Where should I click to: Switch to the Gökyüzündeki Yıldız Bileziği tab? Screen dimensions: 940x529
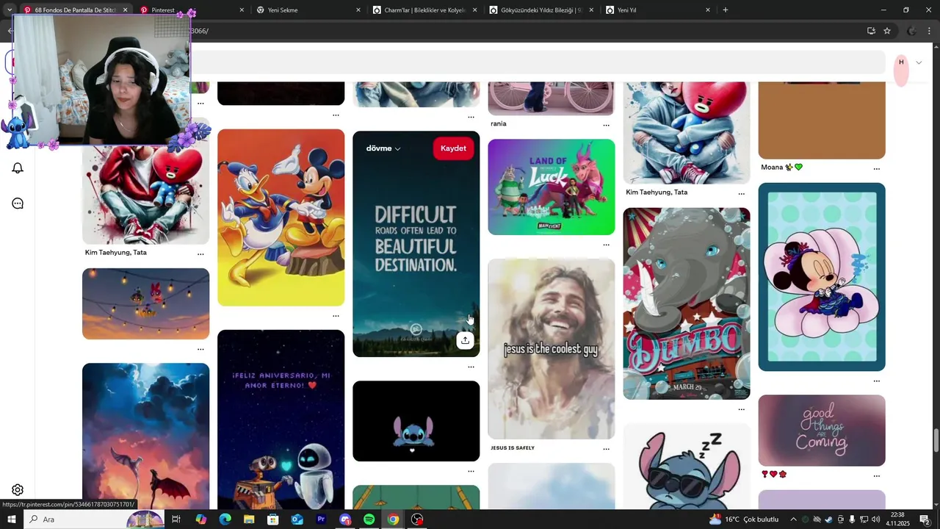542,10
